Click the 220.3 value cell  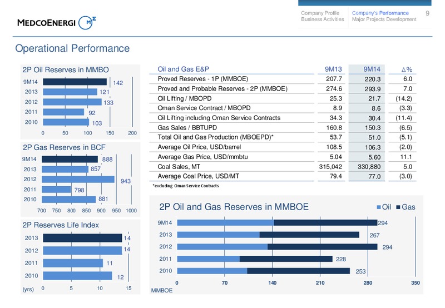pyautogui.click(x=372, y=79)
